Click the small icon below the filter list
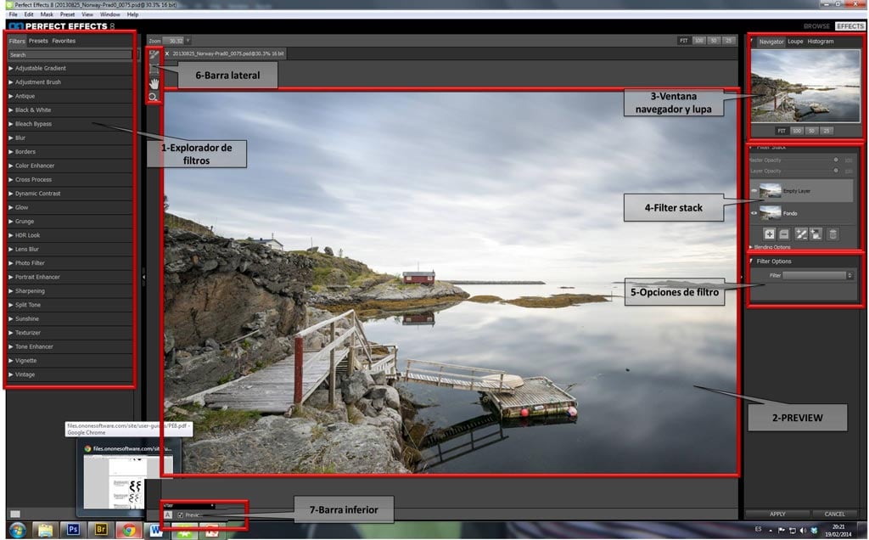Screen dimensions: 869x540 point(15,514)
